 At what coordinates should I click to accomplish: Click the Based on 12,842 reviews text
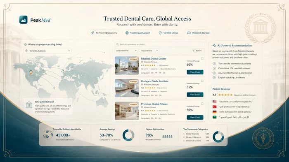click(x=245, y=95)
